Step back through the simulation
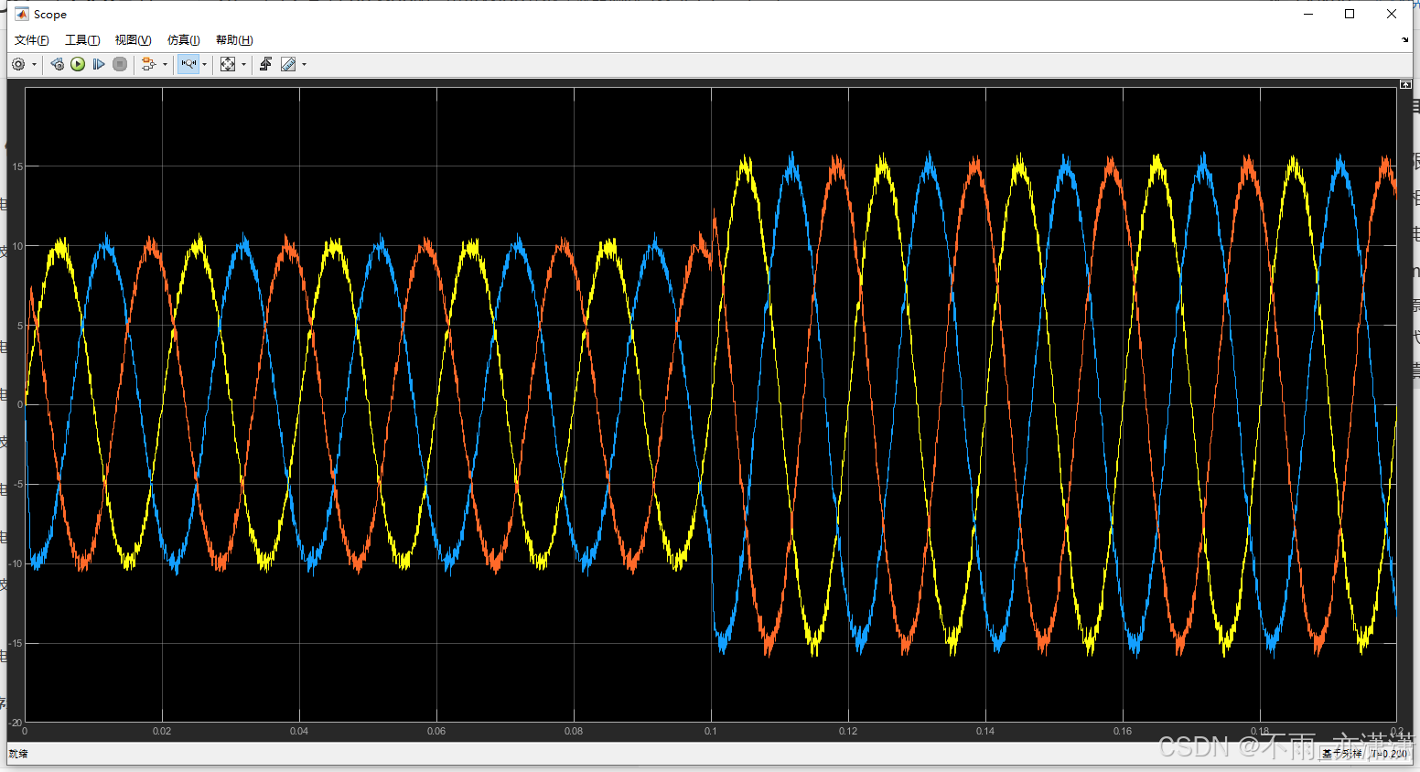The height and width of the screenshot is (772, 1420). coord(57,64)
